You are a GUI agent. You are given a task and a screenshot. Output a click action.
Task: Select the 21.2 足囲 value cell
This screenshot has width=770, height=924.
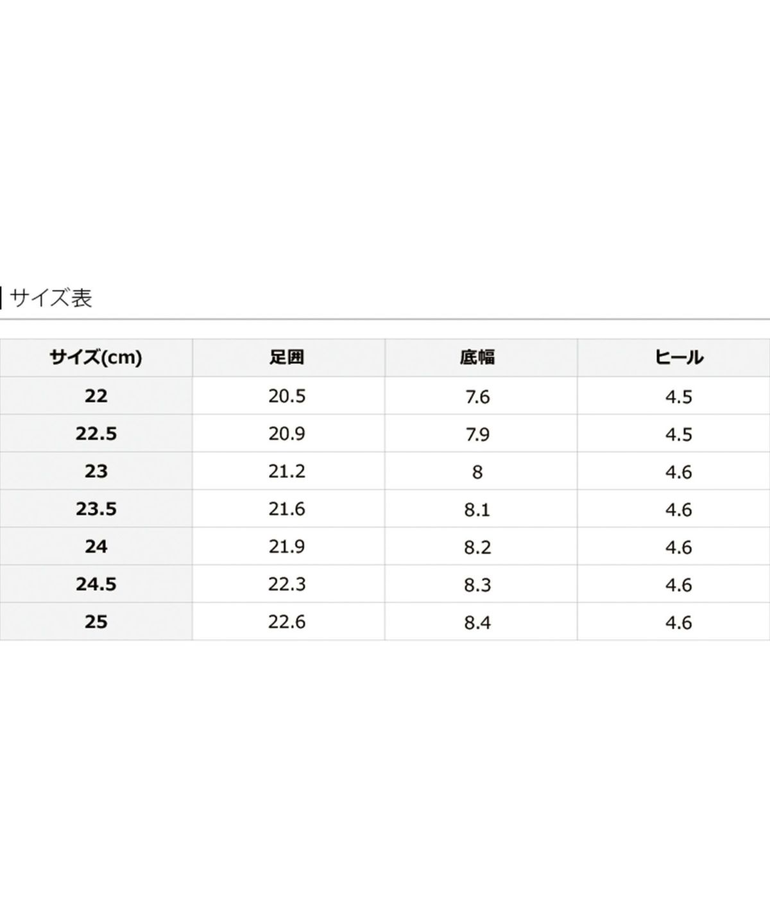(287, 472)
